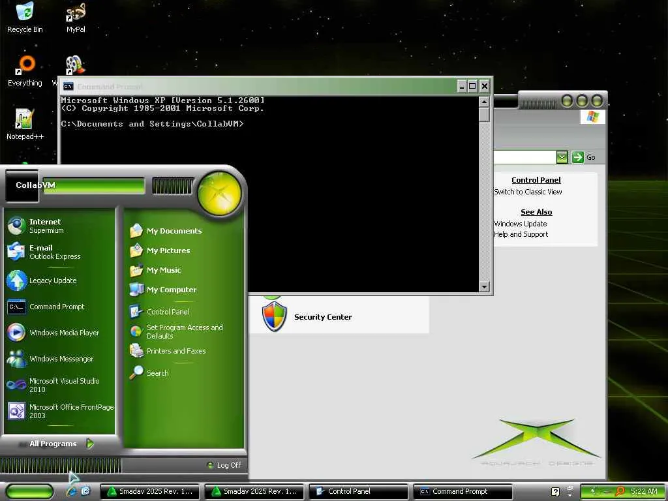
Task: Minimize the Command Prompt window
Action: click(x=463, y=86)
